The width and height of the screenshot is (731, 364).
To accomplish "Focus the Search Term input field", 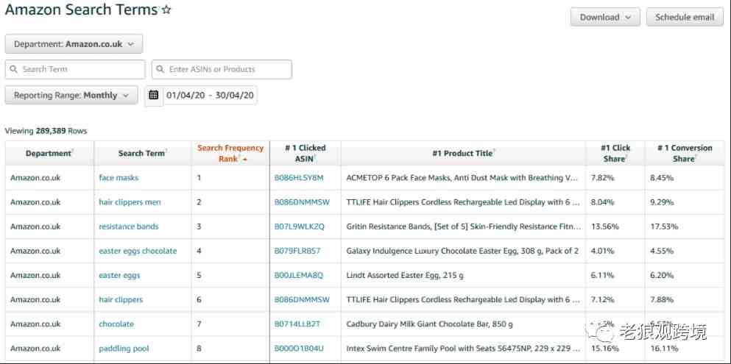I will pyautogui.click(x=75, y=69).
